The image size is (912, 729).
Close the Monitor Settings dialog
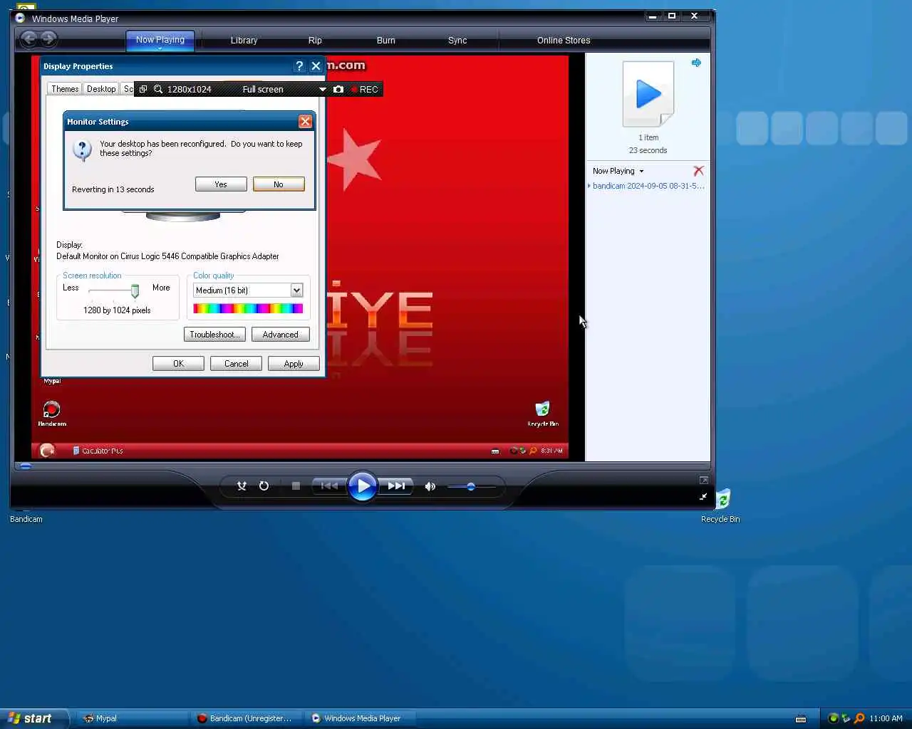305,122
